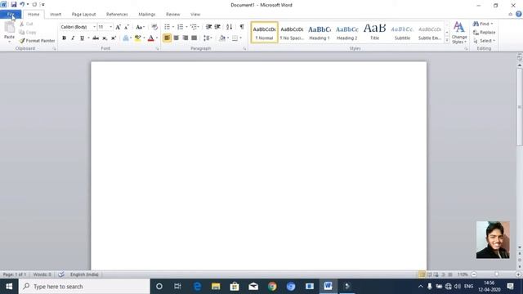This screenshot has height=294, width=523.
Task: Decrease paragraph indent
Action: point(209,27)
